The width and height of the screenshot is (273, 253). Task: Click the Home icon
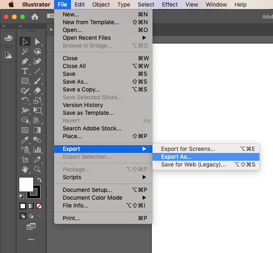(x=35, y=17)
